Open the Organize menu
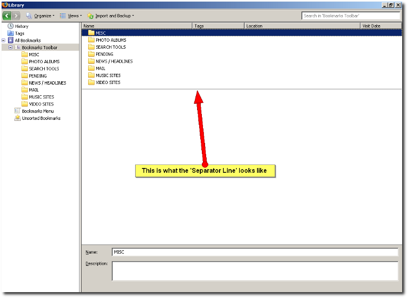 pyautogui.click(x=41, y=16)
